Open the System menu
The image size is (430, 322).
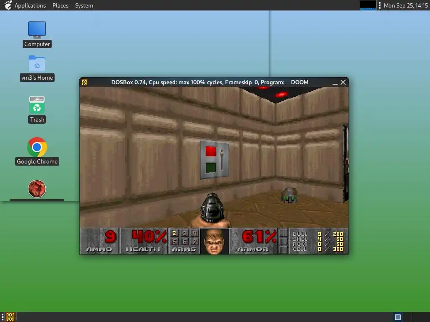[84, 5]
